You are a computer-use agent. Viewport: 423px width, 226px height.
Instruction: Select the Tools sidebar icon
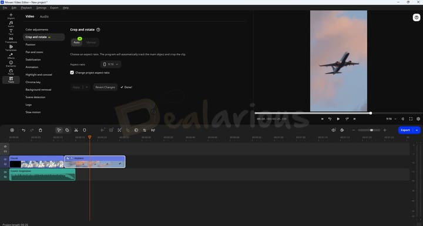pos(11,80)
